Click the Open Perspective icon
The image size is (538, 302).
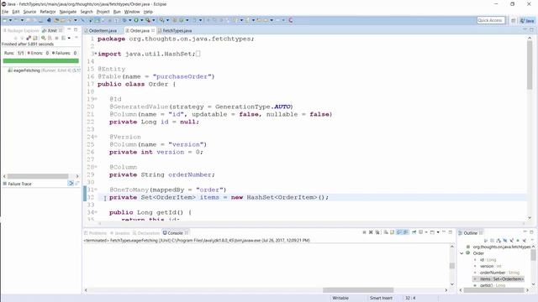(x=514, y=20)
